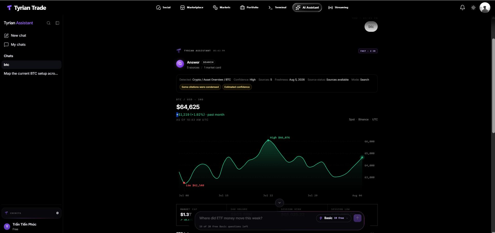Jump to latest with the down-chevron button

[x=280, y=203]
